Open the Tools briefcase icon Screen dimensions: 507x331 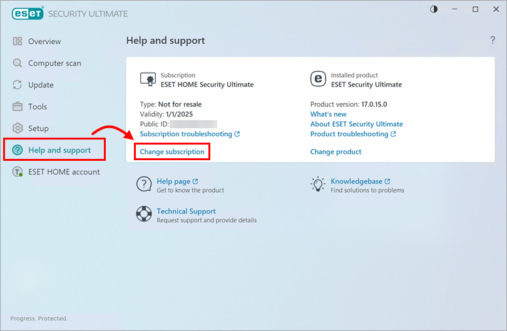click(18, 106)
